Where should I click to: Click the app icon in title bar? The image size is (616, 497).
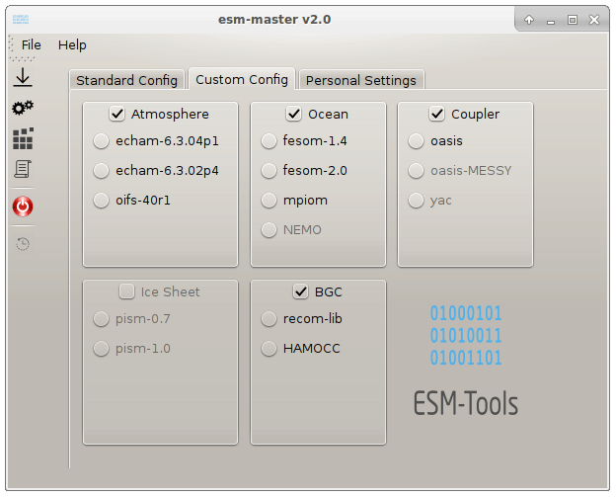coord(20,20)
